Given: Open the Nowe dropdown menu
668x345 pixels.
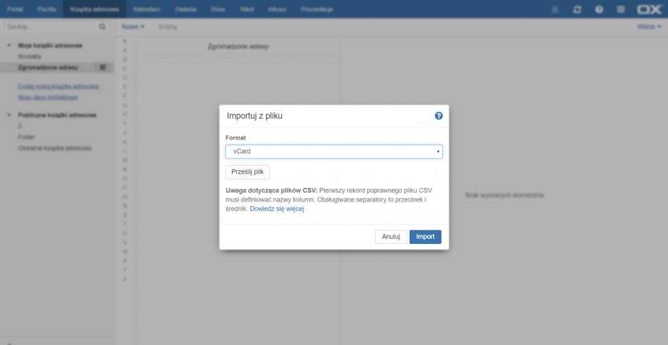Looking at the screenshot, I should click(133, 27).
